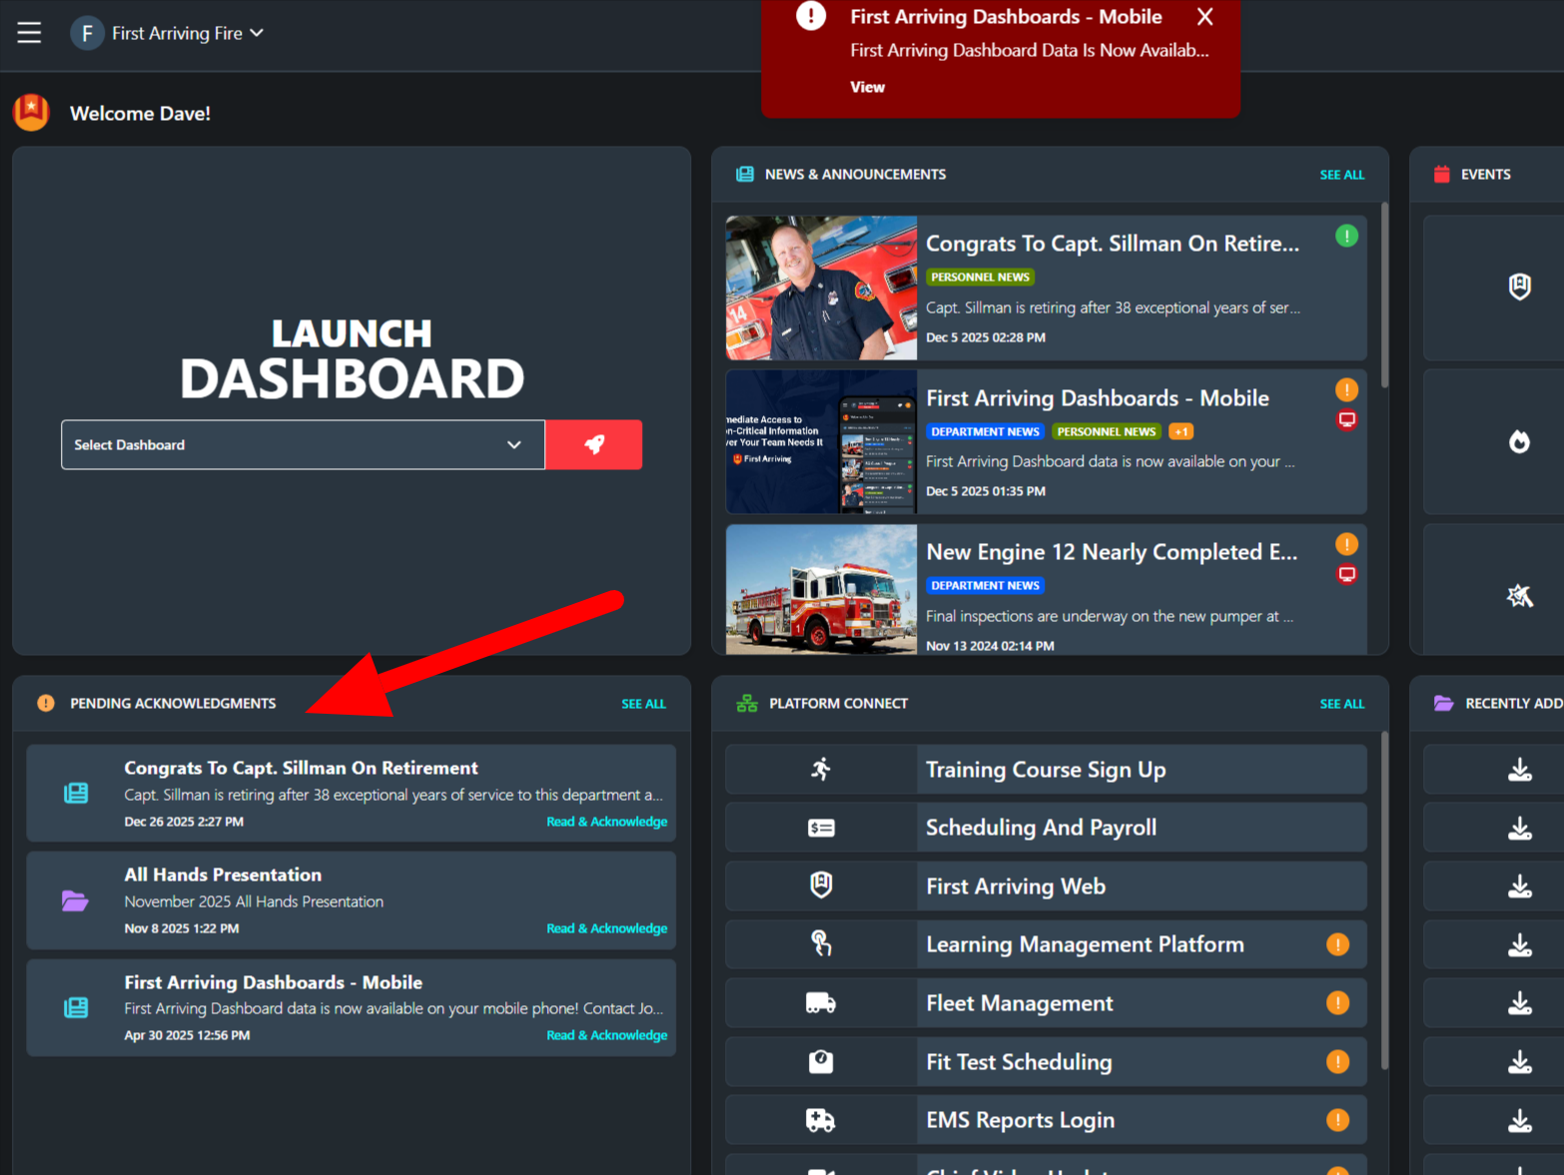
Task: Open Capt. Sillman retirement news thumbnail
Action: tap(821, 288)
